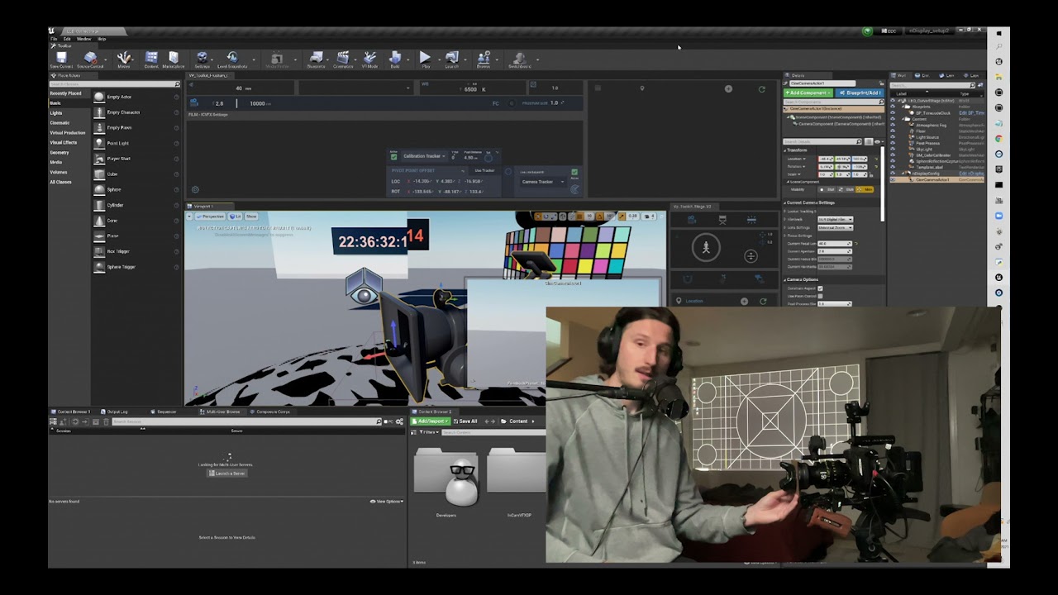The image size is (1058, 595).
Task: Click the Build toolbar icon
Action: click(395, 59)
